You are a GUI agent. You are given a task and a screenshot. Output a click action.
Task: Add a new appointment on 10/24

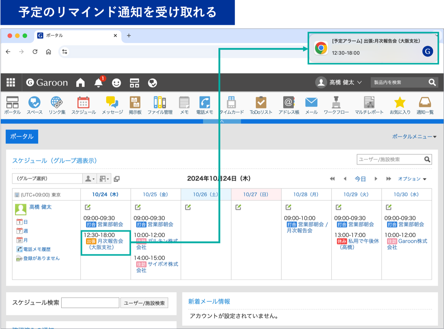(x=88, y=207)
